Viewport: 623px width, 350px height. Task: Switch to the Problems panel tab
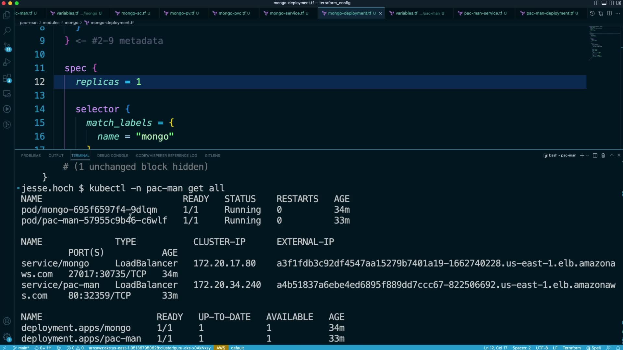[x=31, y=156]
